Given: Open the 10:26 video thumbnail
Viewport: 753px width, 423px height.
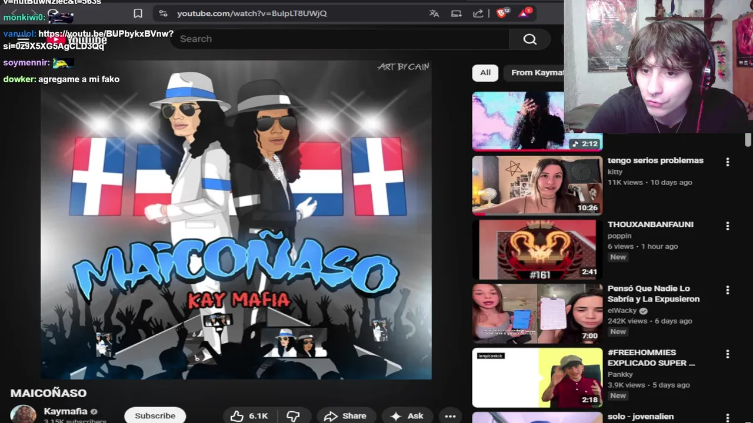Looking at the screenshot, I should click(x=537, y=185).
